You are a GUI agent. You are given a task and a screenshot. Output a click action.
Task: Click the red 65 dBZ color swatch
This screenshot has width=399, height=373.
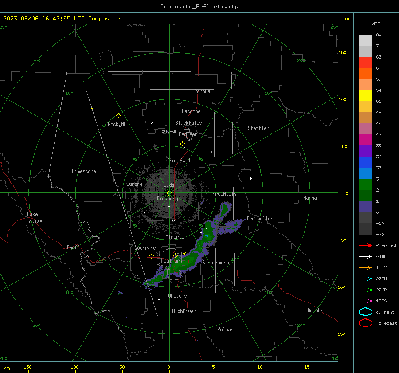coord(365,63)
